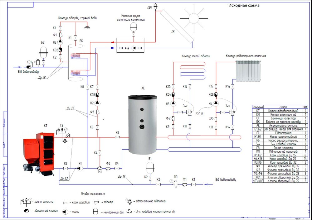Select pump Н4 on radiator circuit
The height and width of the screenshot is (220, 312).
coord(216,103)
